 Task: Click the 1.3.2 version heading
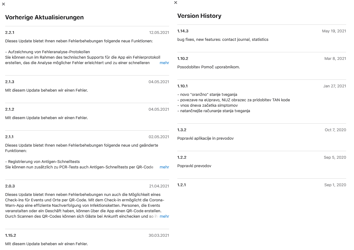point(182,130)
